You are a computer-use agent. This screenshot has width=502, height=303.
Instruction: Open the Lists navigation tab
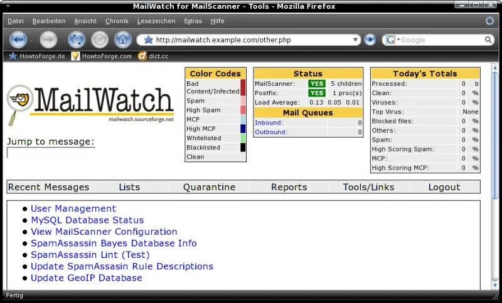point(129,187)
